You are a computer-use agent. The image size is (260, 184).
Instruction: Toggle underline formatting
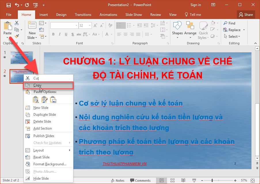(x=66, y=34)
